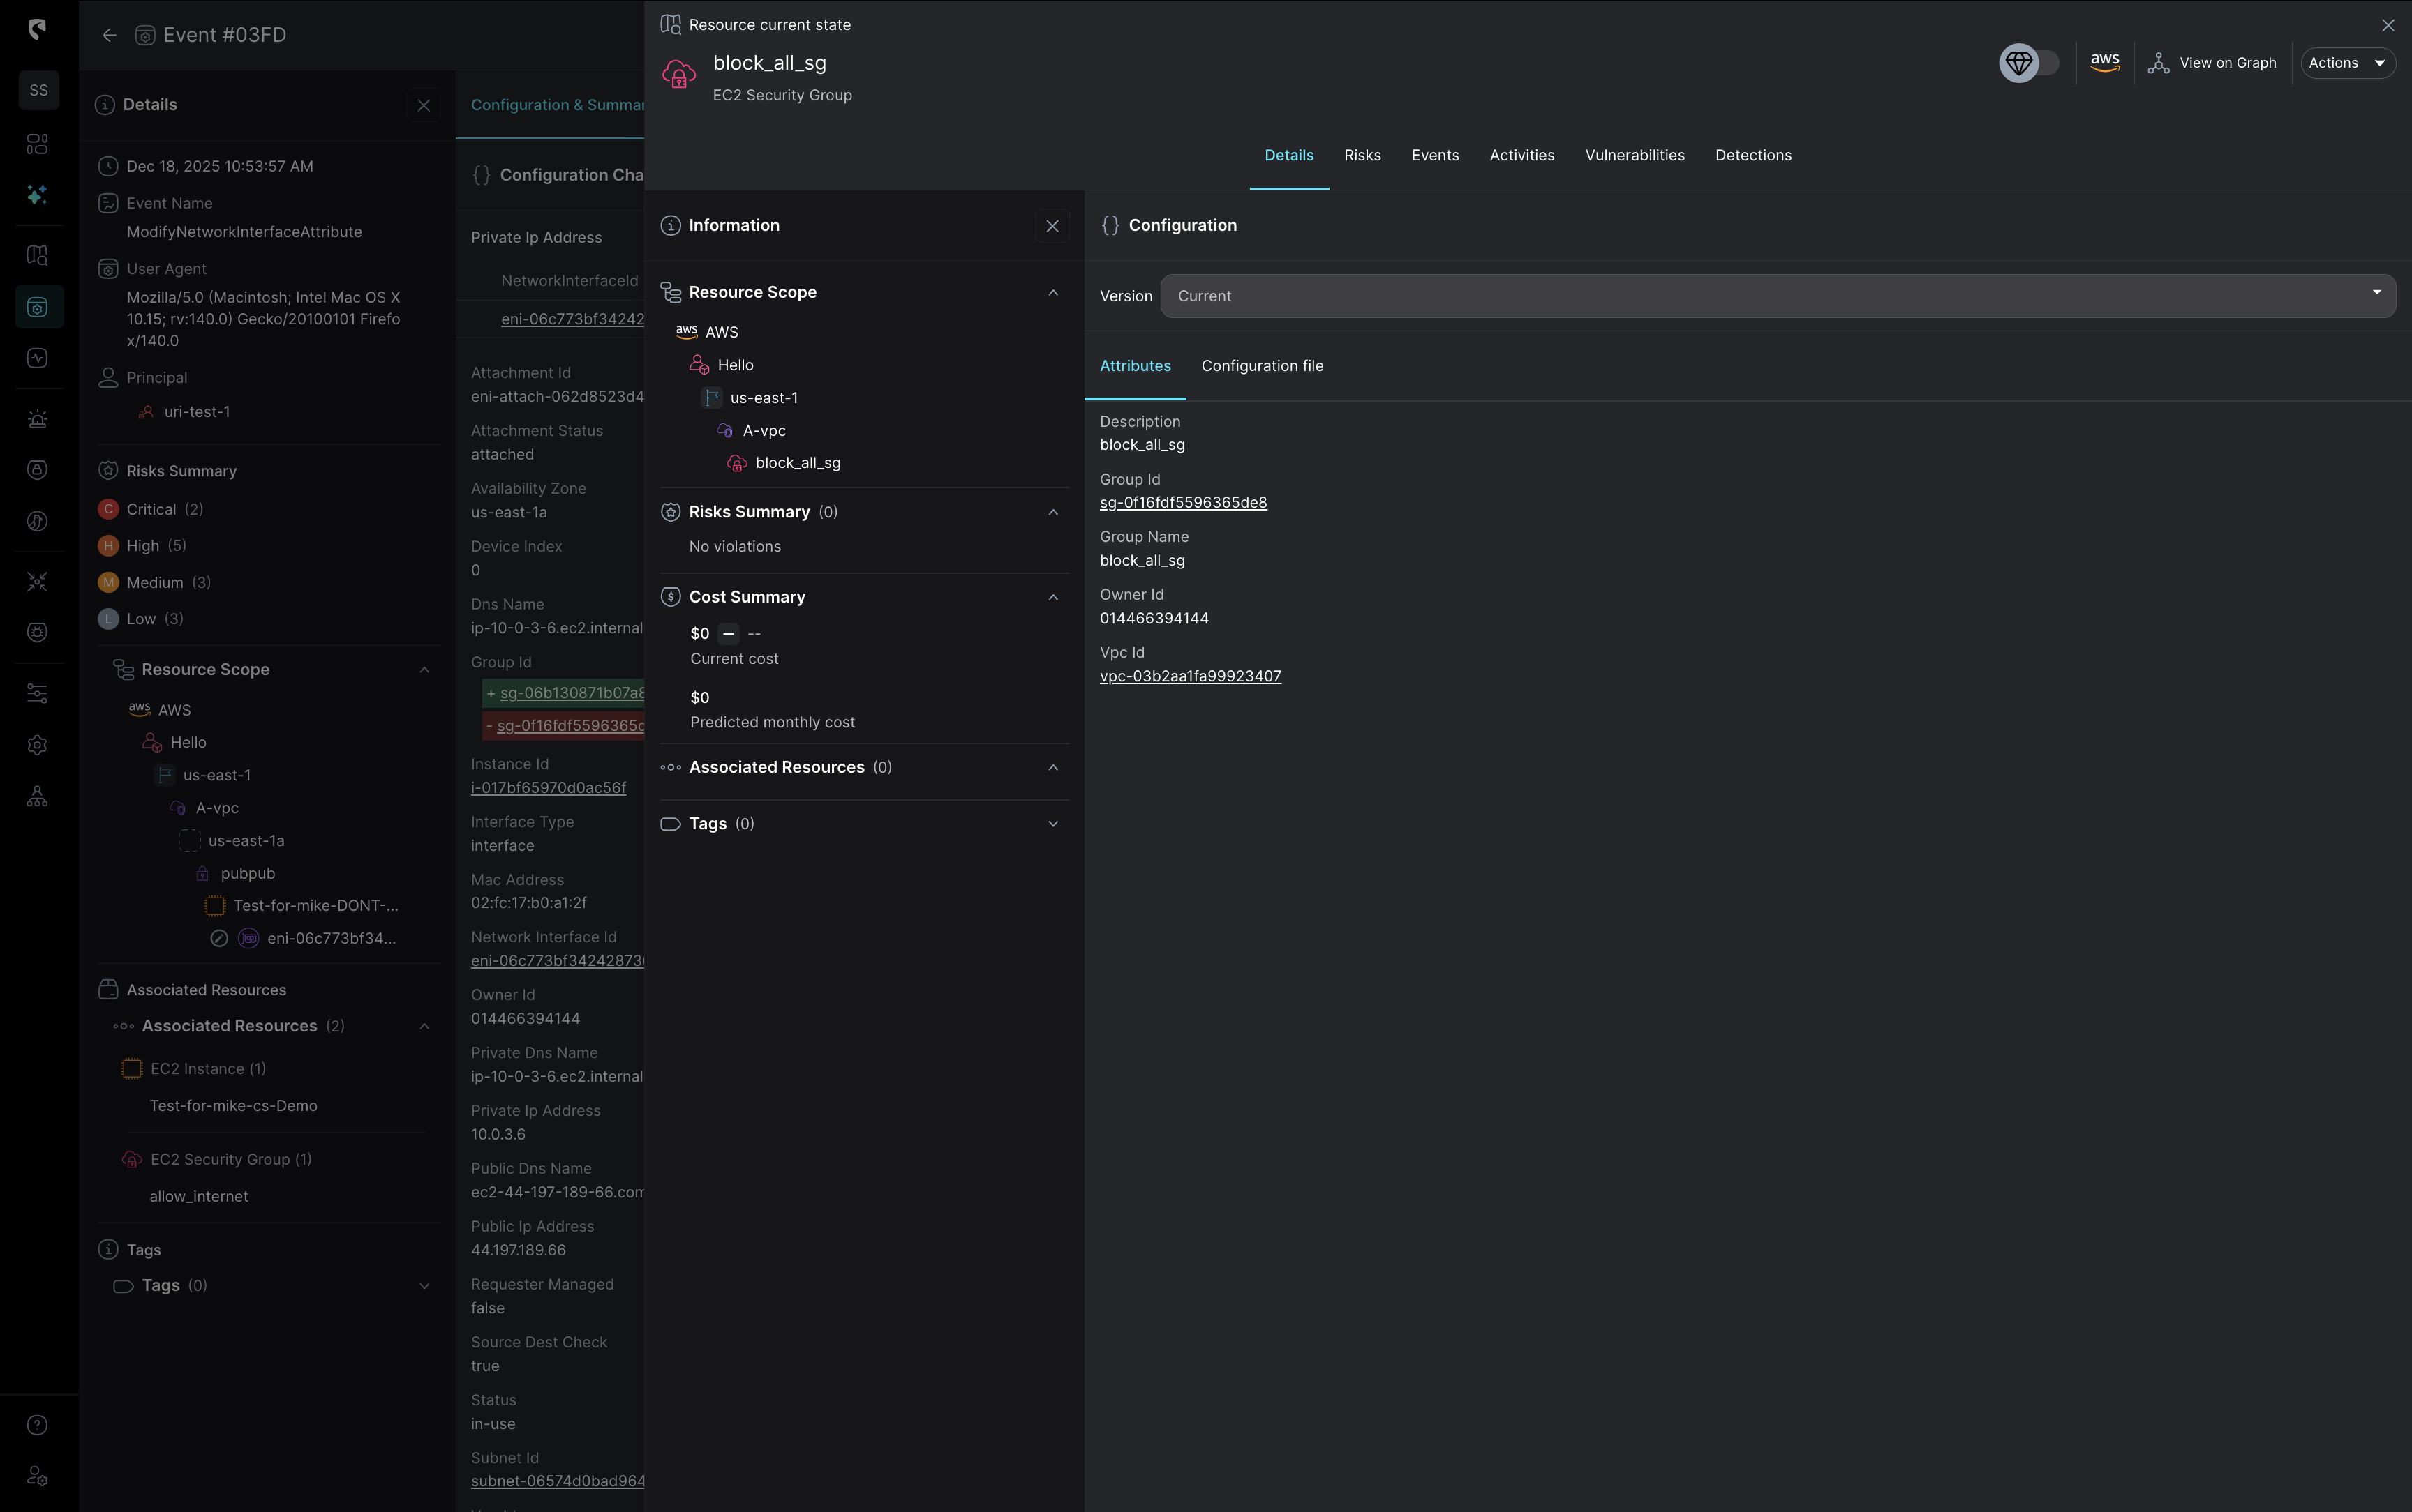The height and width of the screenshot is (1512, 2412).
Task: Open group ID link sg-0f16fdf5596365de8
Action: click(1182, 503)
